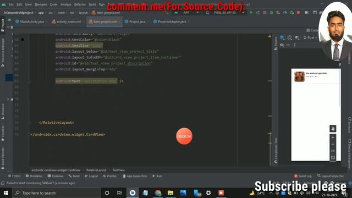Screen dimensions: 352x198
Task: Click the project thumbnail image in the preview
Action: pyautogui.click(x=299, y=77)
